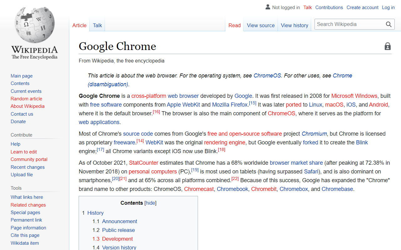Click the search magnifying glass icon
This screenshot has height=250, width=401.
388,24
